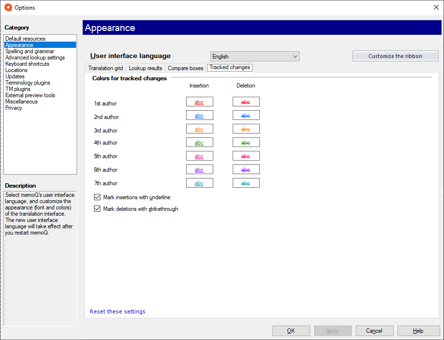The height and width of the screenshot is (340, 444).
Task: Open the User interface language dropdown
Action: coord(254,56)
